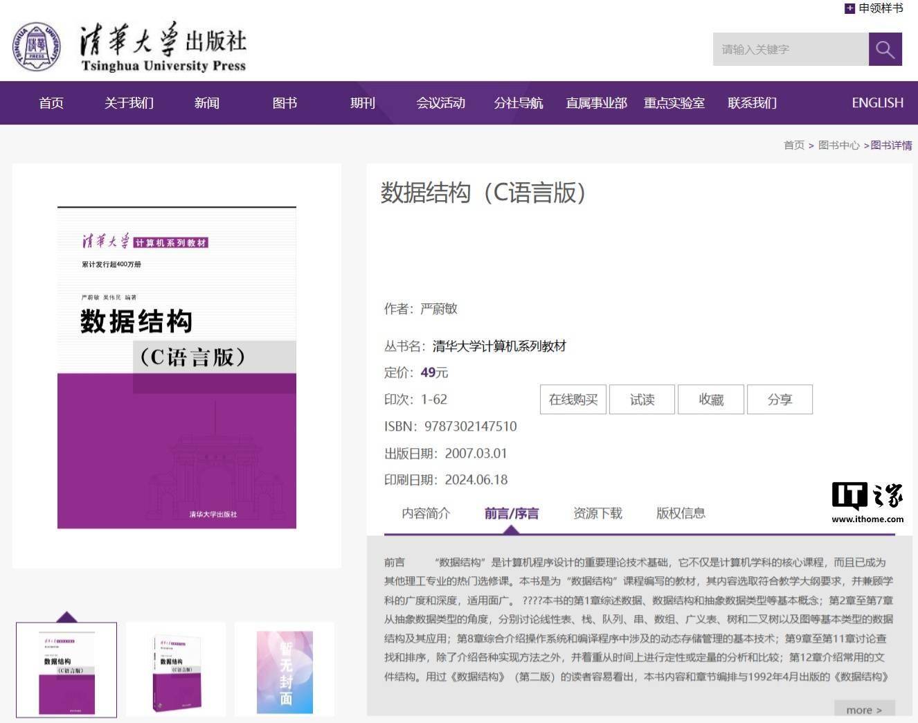Open the 资源下载 tab
Viewport: 918px width, 723px height.
click(597, 513)
